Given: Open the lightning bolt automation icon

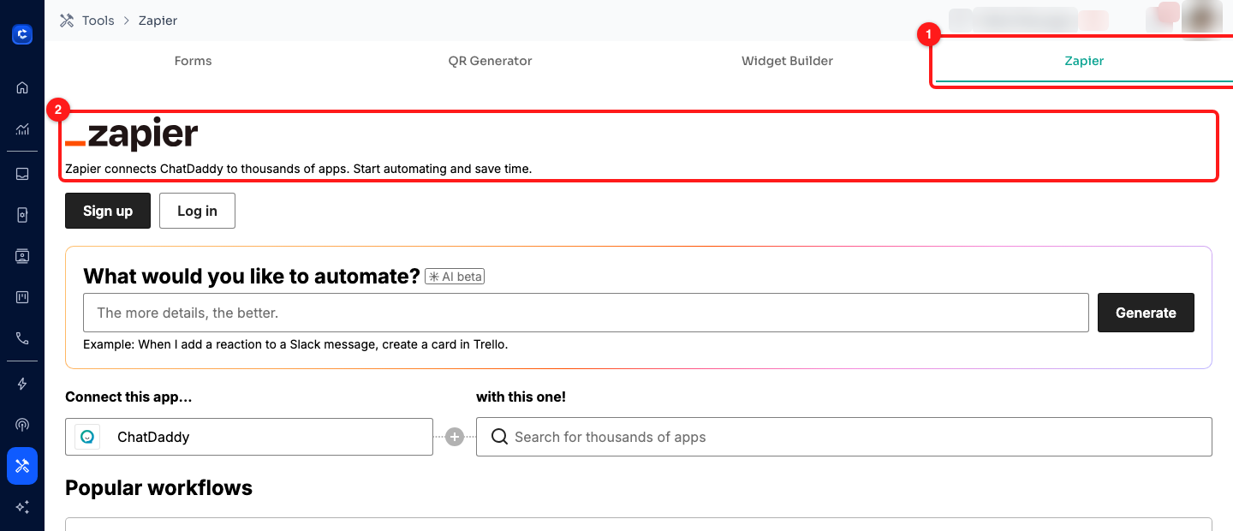Looking at the screenshot, I should (x=22, y=384).
